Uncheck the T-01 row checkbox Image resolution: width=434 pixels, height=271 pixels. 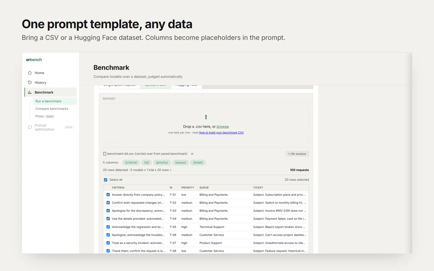[108, 195]
